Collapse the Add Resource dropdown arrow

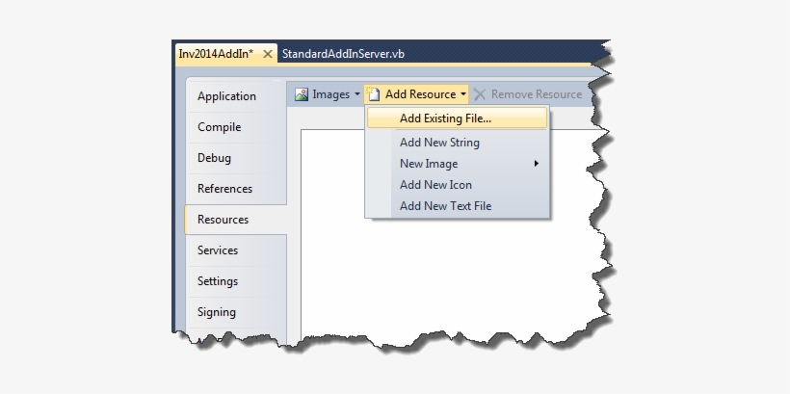pyautogui.click(x=463, y=94)
